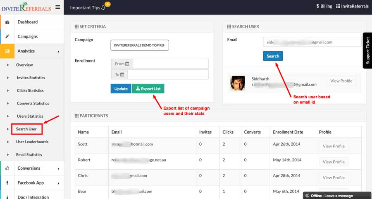372x199 pixels.
Task: Click the Clicks column header
Action: coord(228,132)
